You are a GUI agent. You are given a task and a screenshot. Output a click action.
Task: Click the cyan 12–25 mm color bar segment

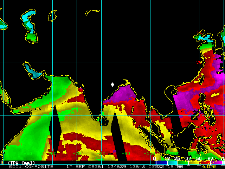(172, 162)
